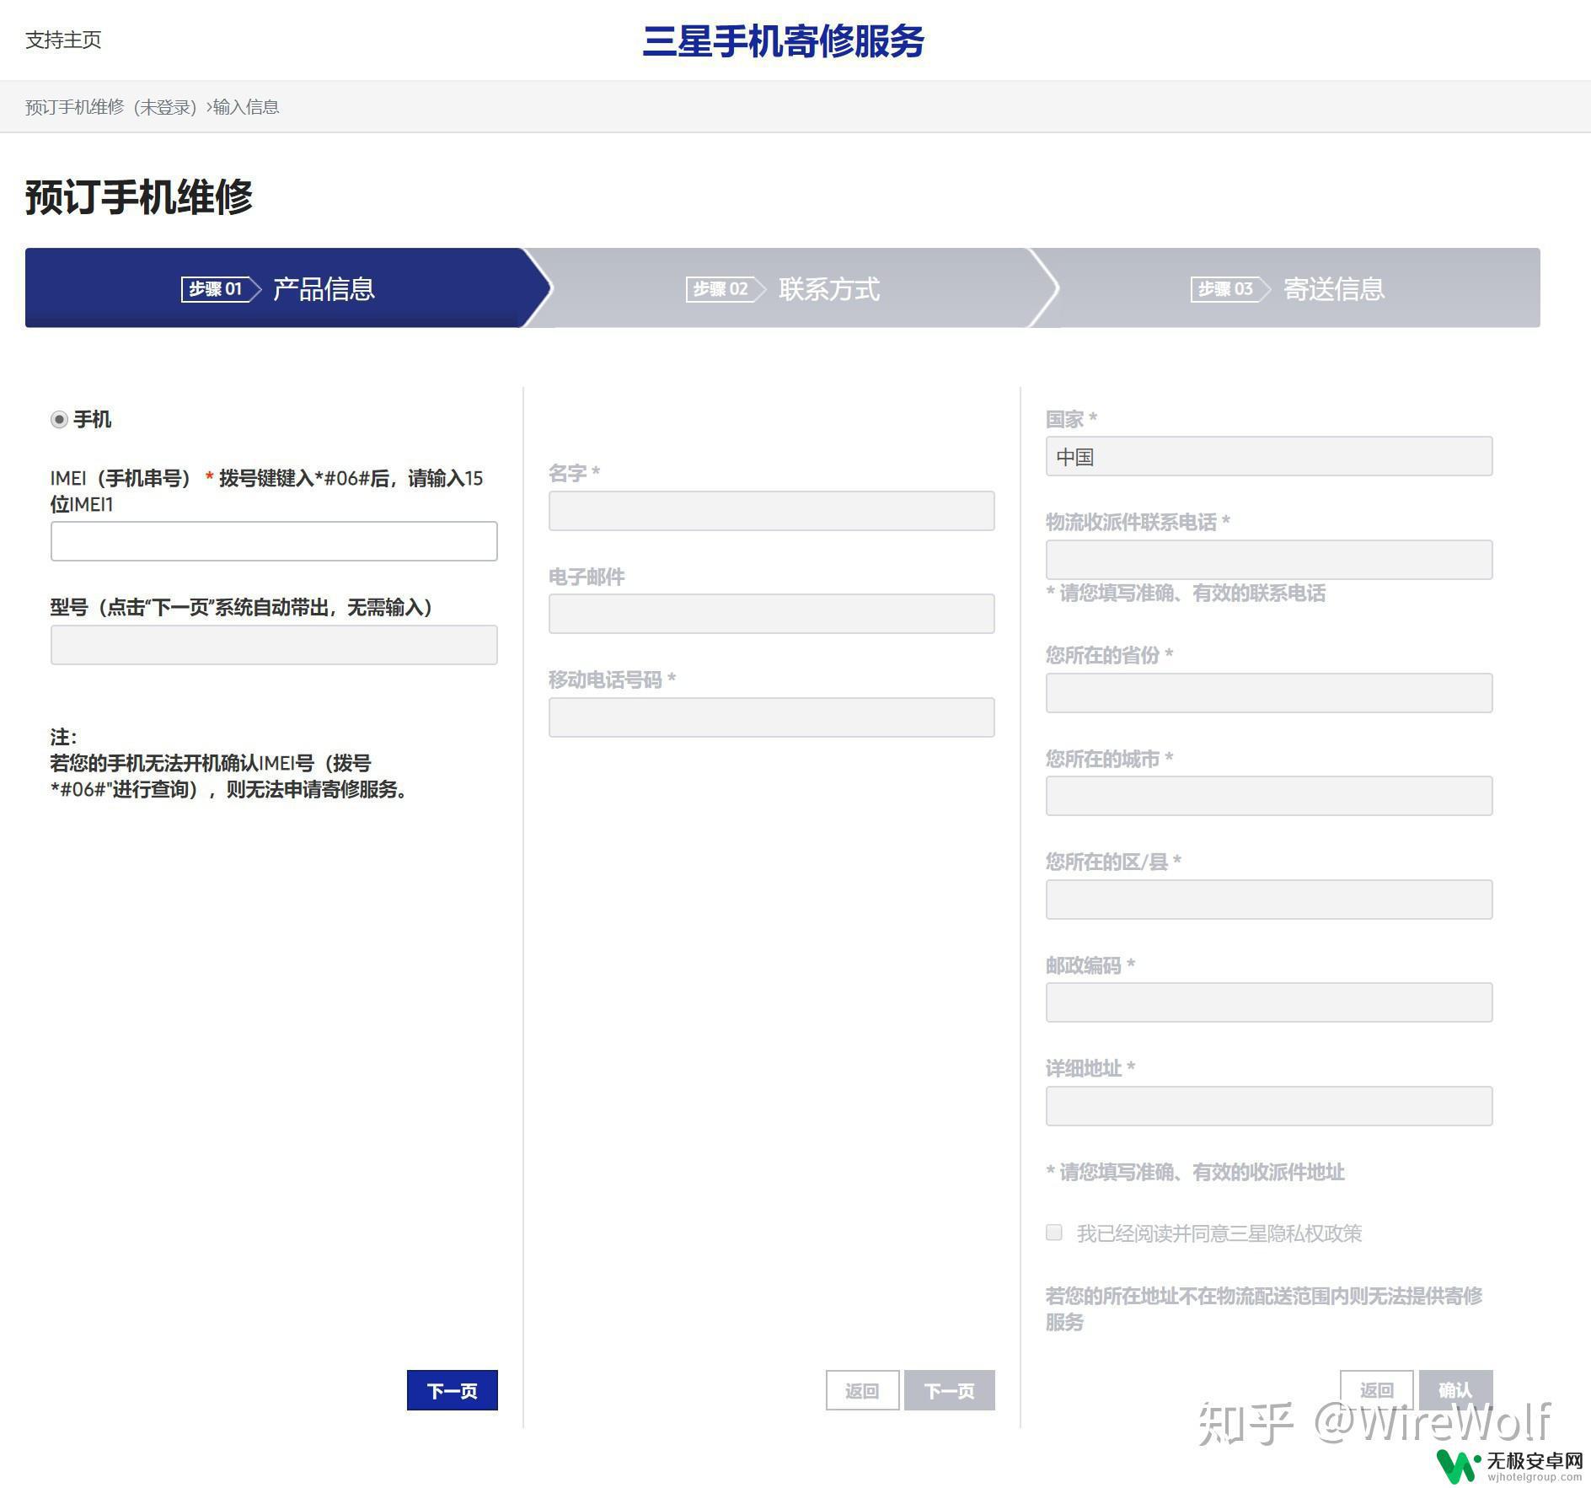This screenshot has height=1488, width=1591.
Task: Open the 您所在的区/县 field
Action: click(1269, 900)
